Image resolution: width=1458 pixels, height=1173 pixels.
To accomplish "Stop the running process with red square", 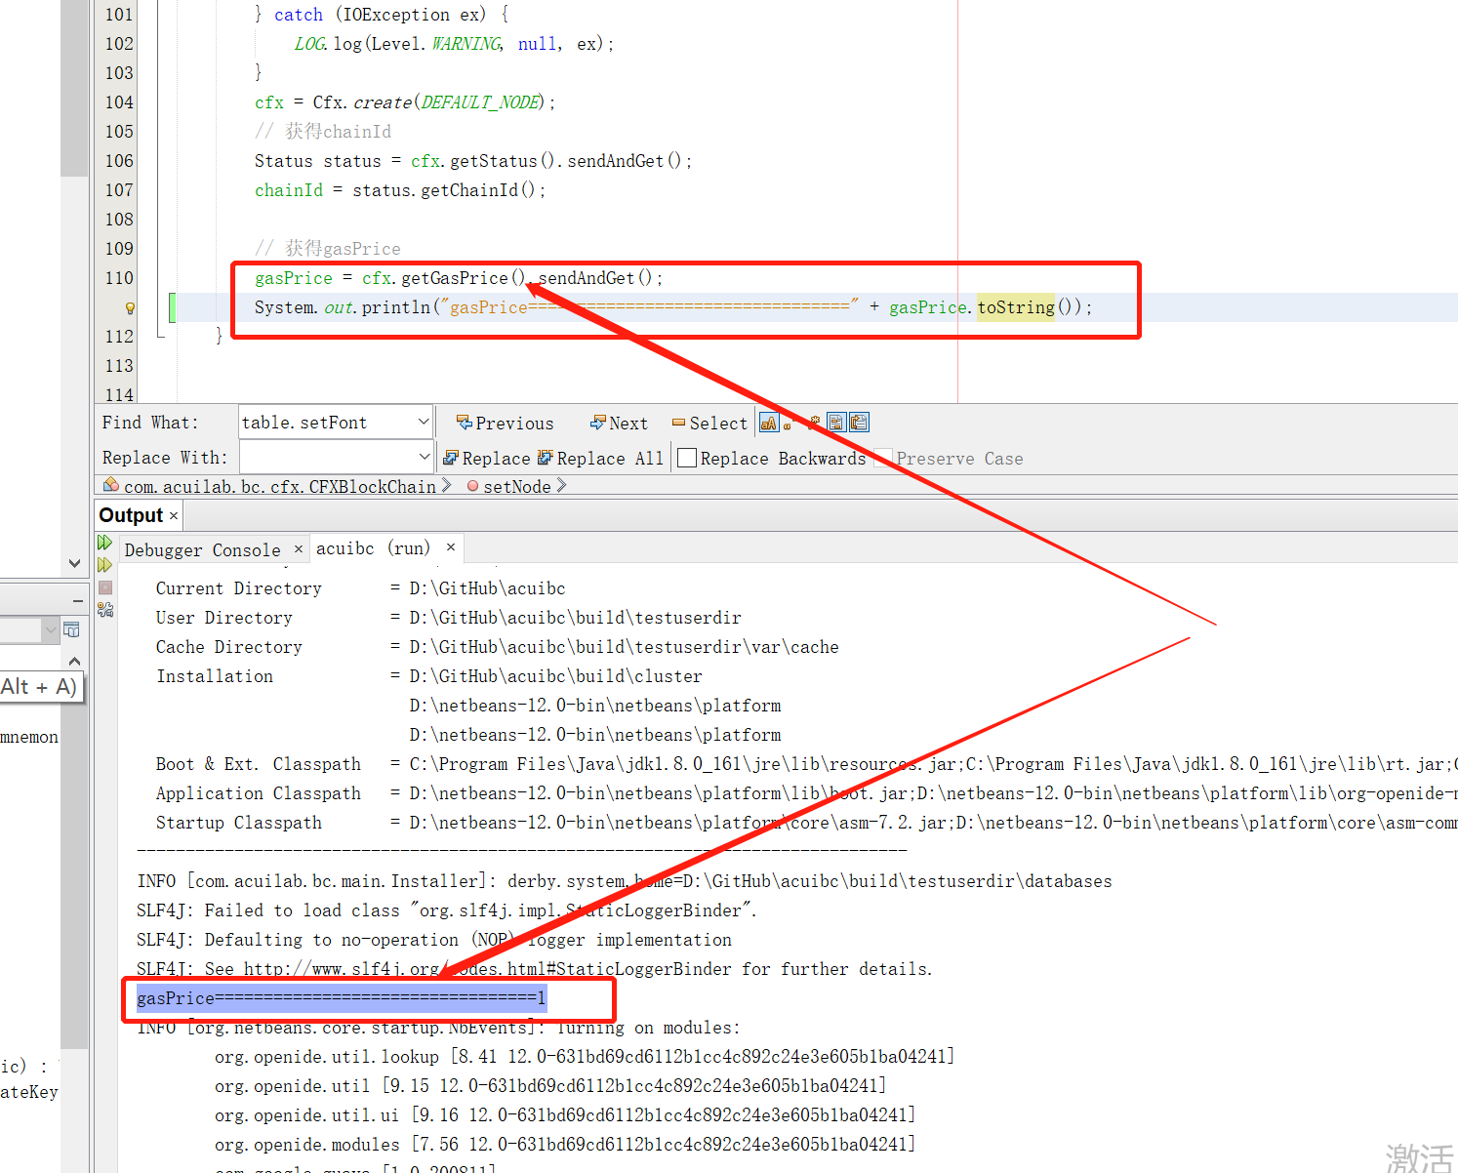I will [x=105, y=587].
